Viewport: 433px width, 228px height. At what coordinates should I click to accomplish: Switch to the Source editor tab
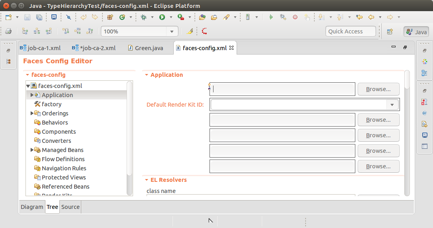(x=71, y=207)
